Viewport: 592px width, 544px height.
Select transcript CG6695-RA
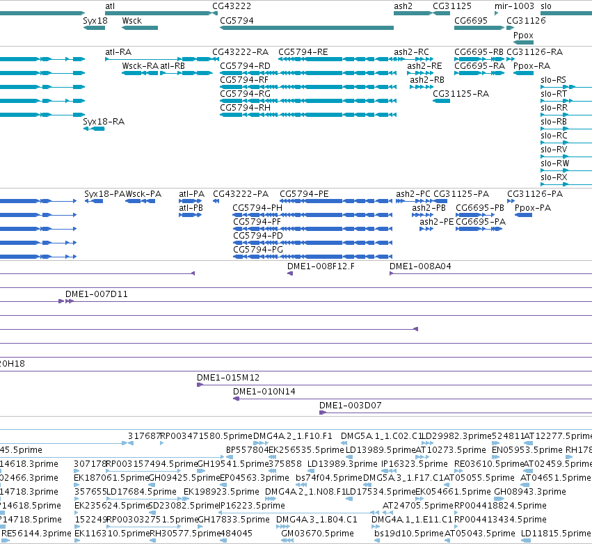(479, 65)
